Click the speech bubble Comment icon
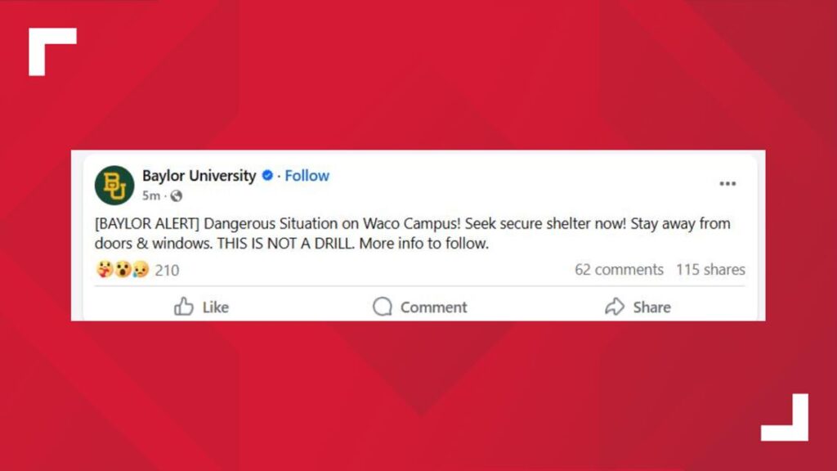The image size is (837, 471). click(x=383, y=307)
